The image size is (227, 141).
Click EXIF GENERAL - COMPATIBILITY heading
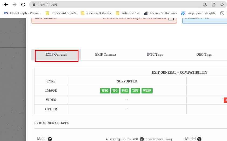pyautogui.click(x=180, y=73)
